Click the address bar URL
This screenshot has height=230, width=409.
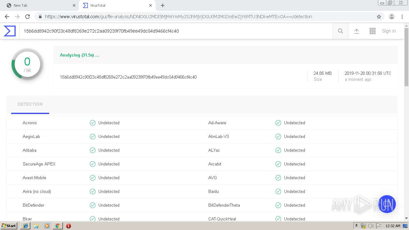tap(178, 17)
